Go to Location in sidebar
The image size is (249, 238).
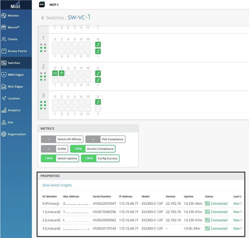point(16,98)
